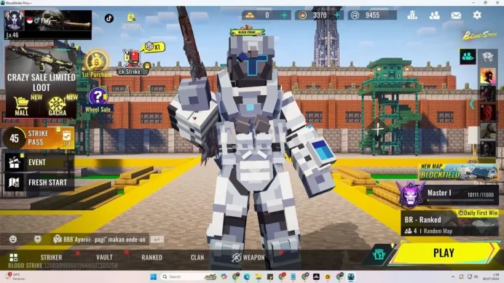Viewport: 504px width, 283px height.
Task: Open the 1st Purchase coin icon
Action: 97,63
